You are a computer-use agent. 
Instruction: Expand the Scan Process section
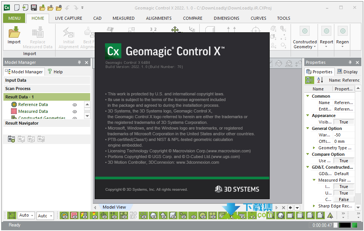click(47, 89)
